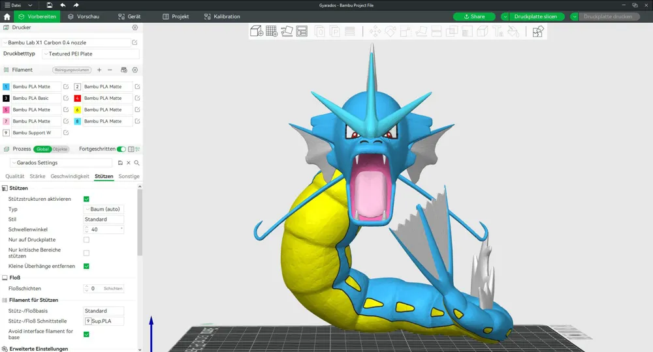This screenshot has height=352, width=653.
Task: Click the Color painting bucket icon
Action: click(513, 31)
